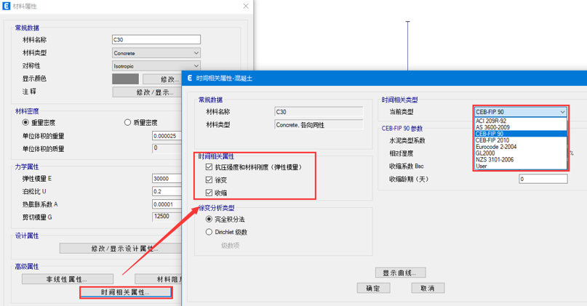Click the ETABS icon in 材料属性 title bar

click(6, 6)
